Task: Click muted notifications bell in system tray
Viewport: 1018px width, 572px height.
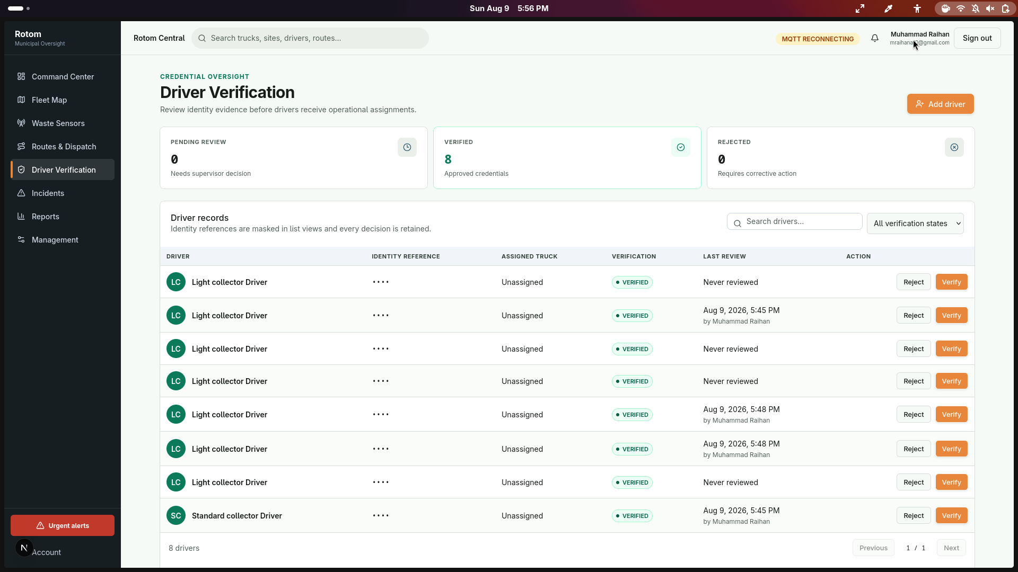Action: (x=976, y=8)
